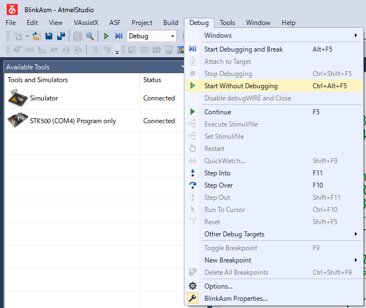Open the Help menu
The width and height of the screenshot is (366, 308).
(288, 23)
